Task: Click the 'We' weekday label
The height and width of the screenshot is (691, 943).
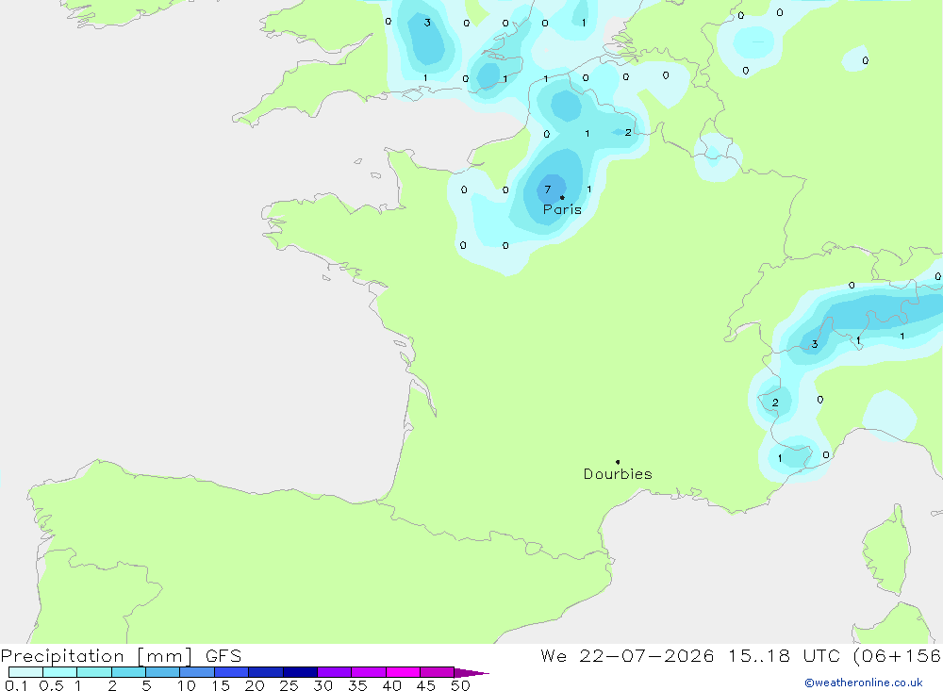Action: tap(554, 656)
